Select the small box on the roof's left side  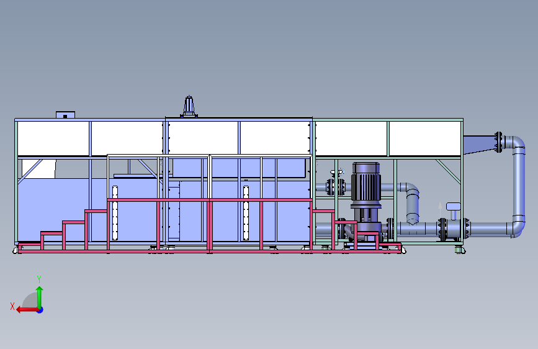pyautogui.click(x=65, y=115)
